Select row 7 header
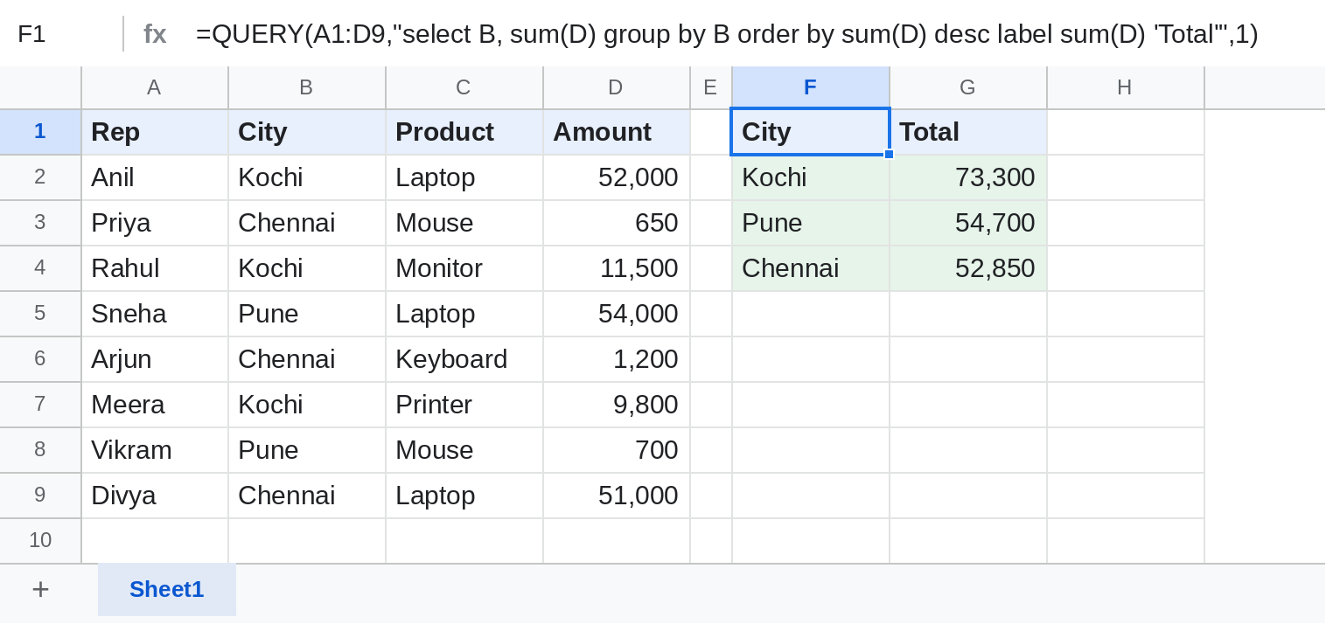The height and width of the screenshot is (624, 1326). coord(40,405)
